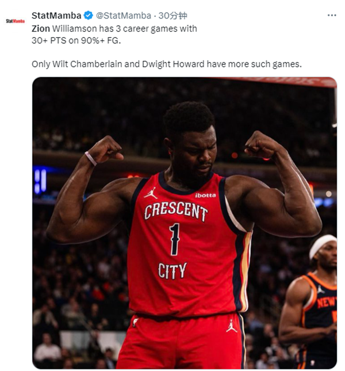The height and width of the screenshot is (371, 345).
Task: Click the Jordan logo on the Knicks jersey
Action: [x=320, y=289]
